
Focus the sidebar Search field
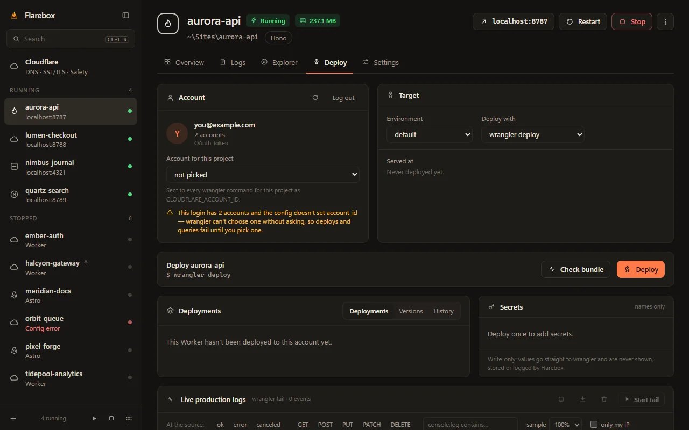click(71, 39)
